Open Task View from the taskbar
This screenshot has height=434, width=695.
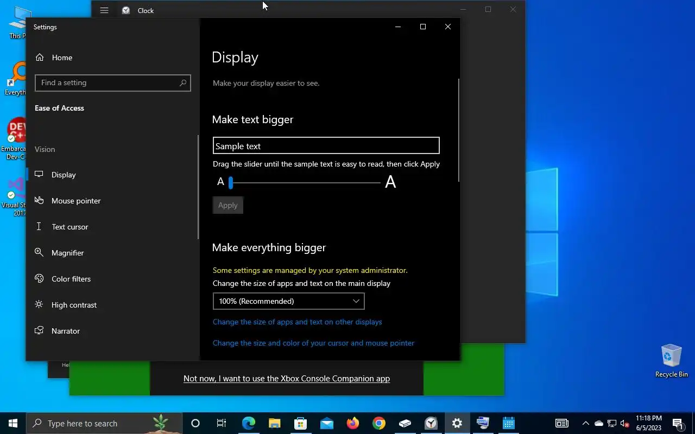[222, 423]
